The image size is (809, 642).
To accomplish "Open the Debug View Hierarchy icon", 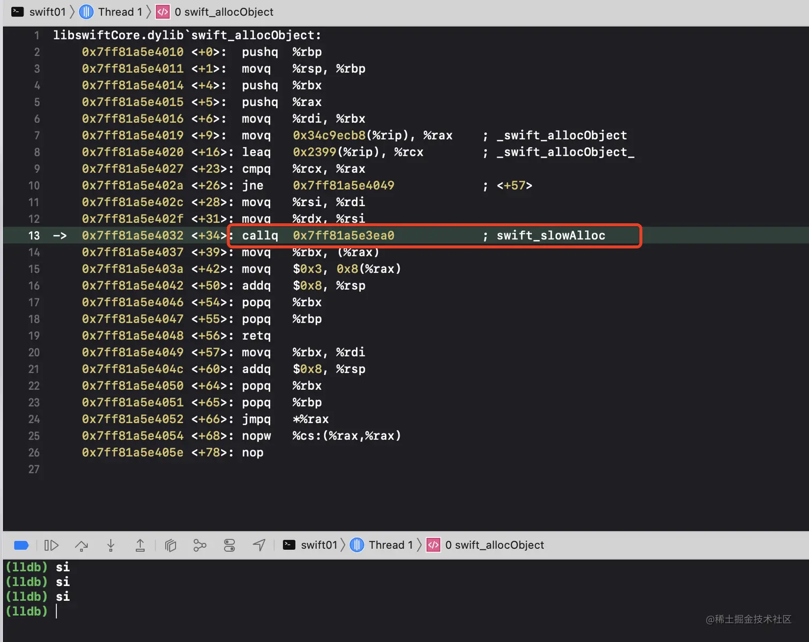I will [171, 545].
